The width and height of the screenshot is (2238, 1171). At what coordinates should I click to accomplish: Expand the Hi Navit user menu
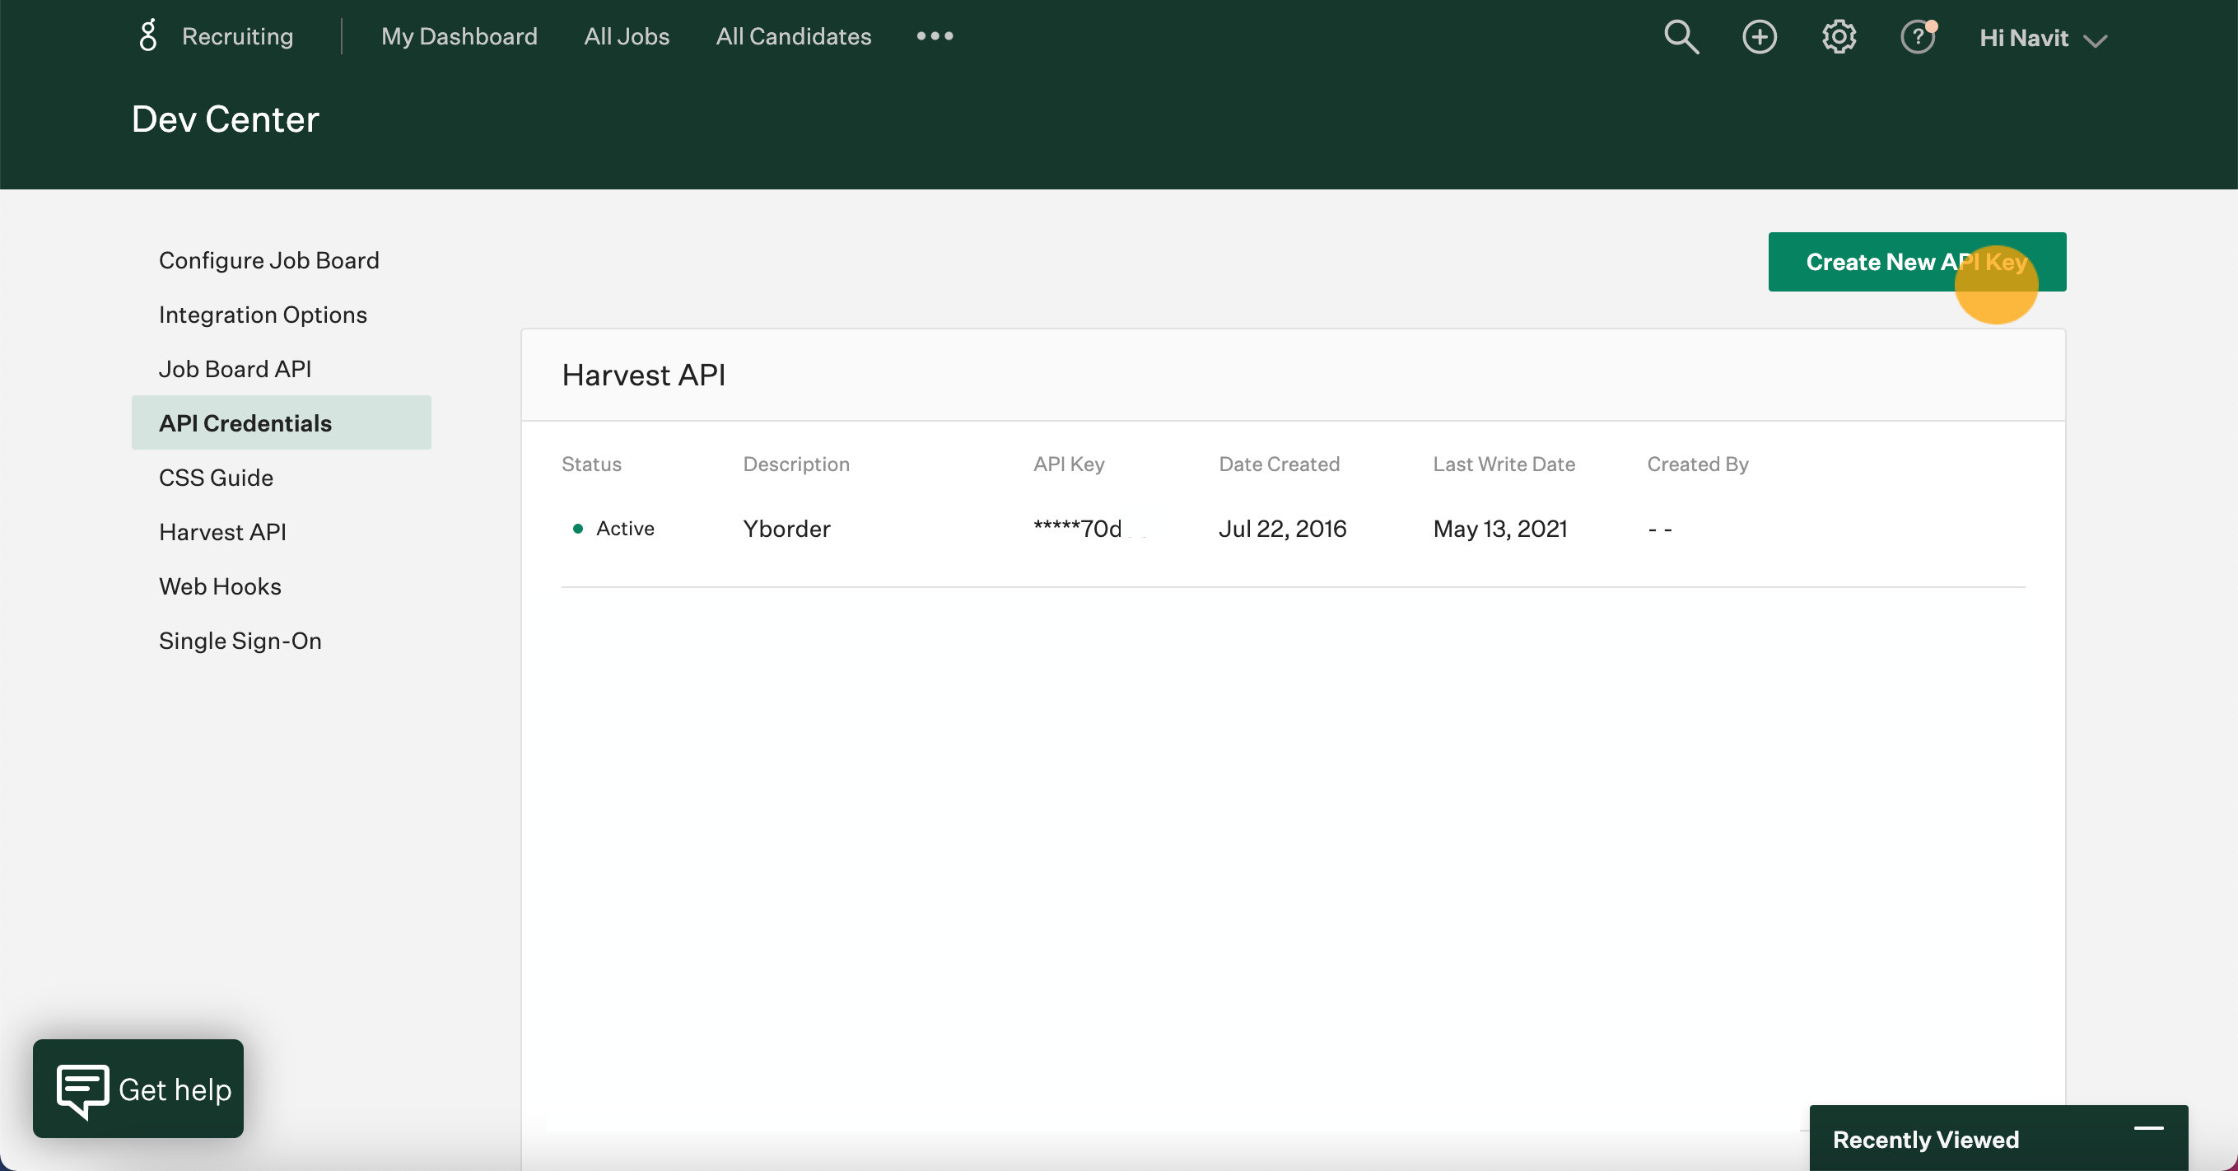click(x=2043, y=38)
